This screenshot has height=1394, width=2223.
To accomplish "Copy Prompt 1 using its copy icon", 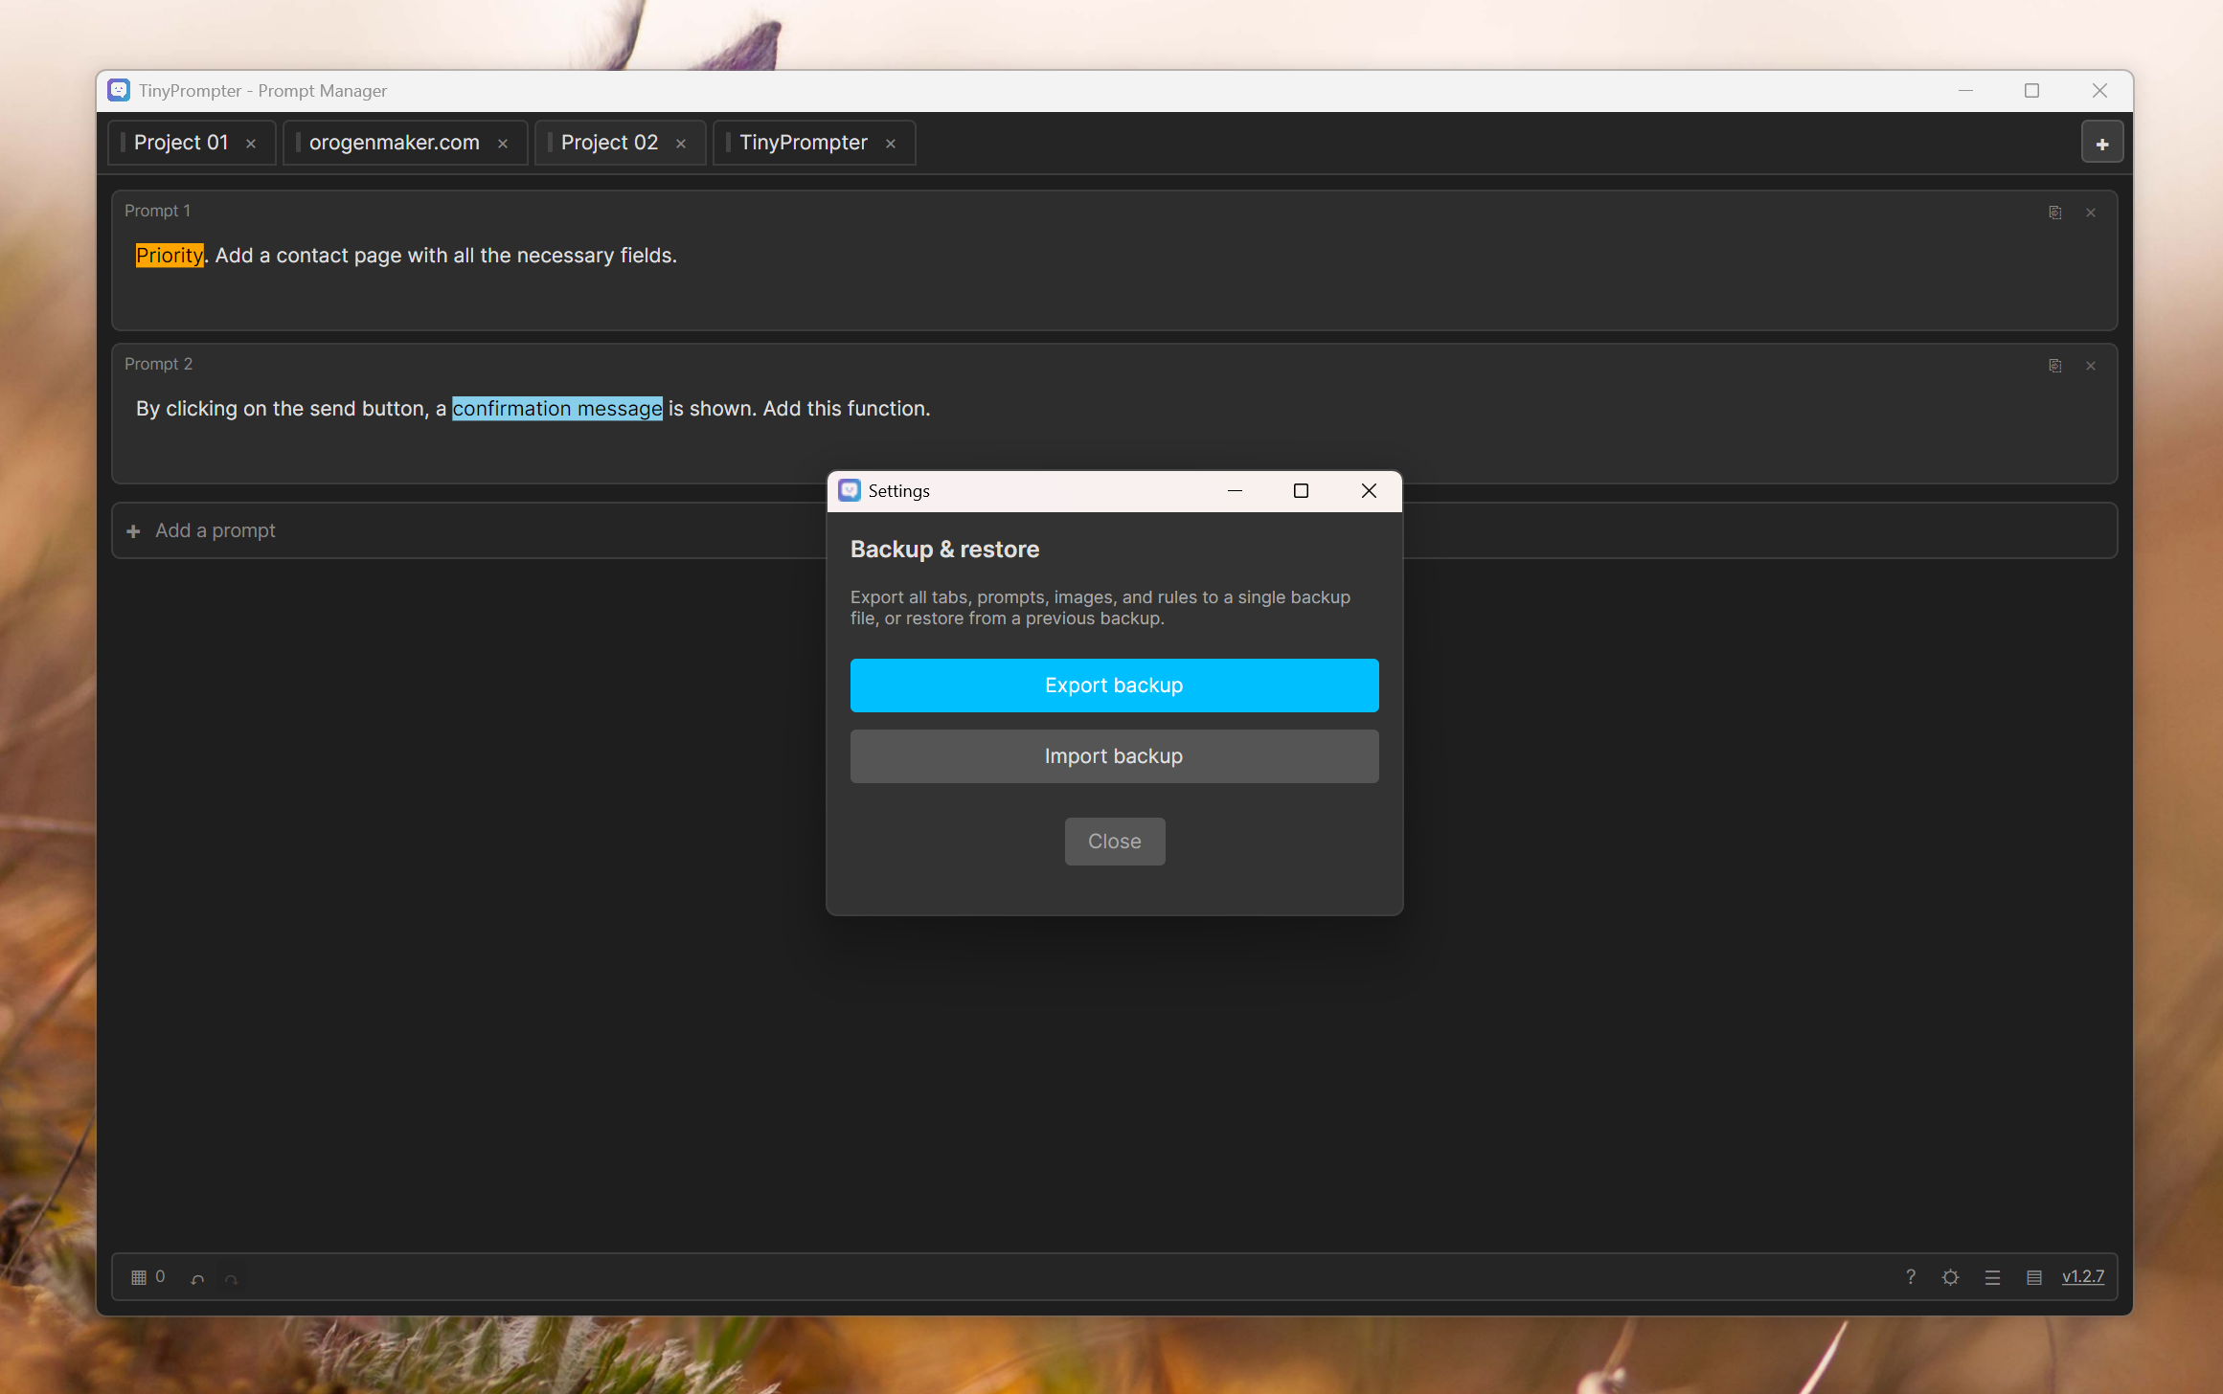I will pos(2054,213).
